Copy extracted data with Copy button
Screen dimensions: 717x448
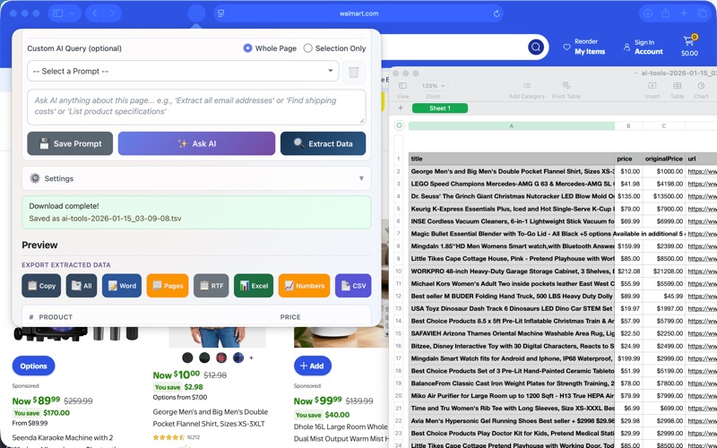(x=41, y=286)
